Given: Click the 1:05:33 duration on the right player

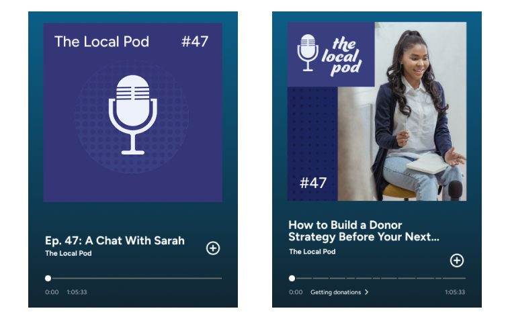Looking at the screenshot, I should 455,292.
